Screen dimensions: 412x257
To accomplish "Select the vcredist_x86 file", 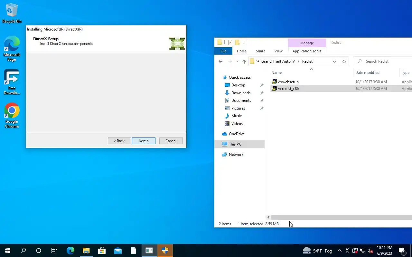I will point(288,89).
